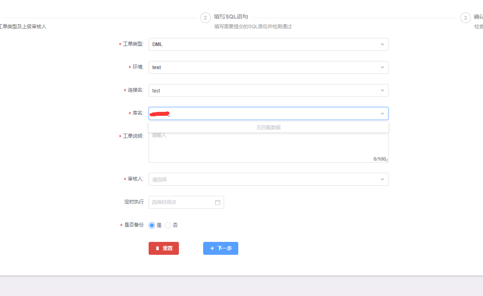Open the 工单类型 dropdown showing DML

click(x=268, y=44)
